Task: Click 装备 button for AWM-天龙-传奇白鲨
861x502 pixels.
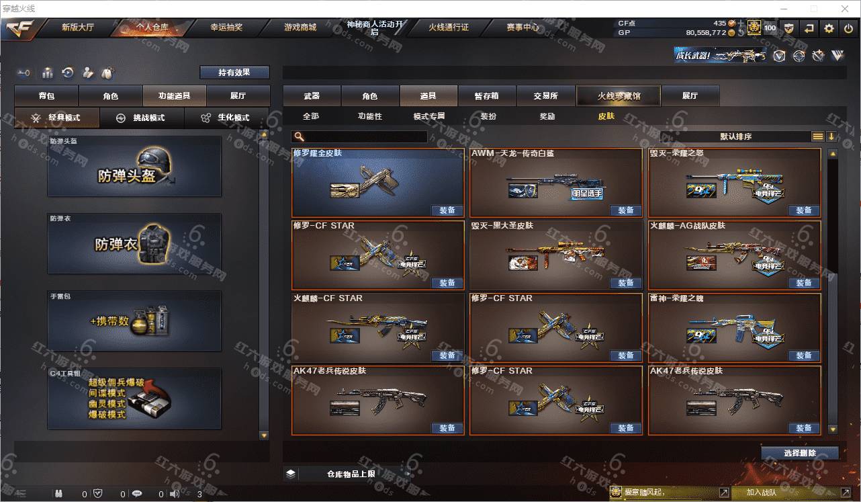Action: (625, 210)
